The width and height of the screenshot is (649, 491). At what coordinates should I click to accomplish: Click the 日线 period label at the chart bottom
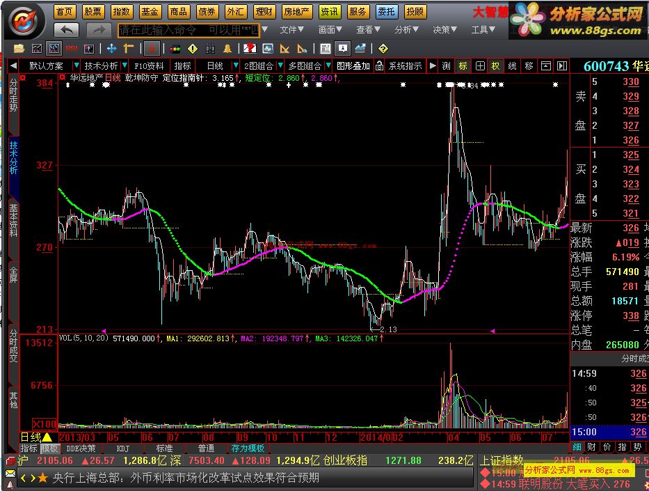31,437
